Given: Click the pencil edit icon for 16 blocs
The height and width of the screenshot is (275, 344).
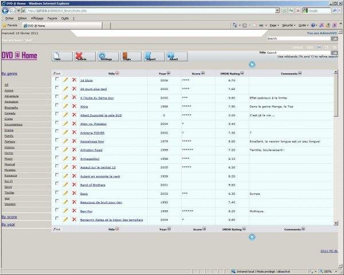Looking at the screenshot, I should click(65, 80).
